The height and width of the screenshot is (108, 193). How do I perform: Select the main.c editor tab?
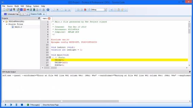tap(45, 19)
